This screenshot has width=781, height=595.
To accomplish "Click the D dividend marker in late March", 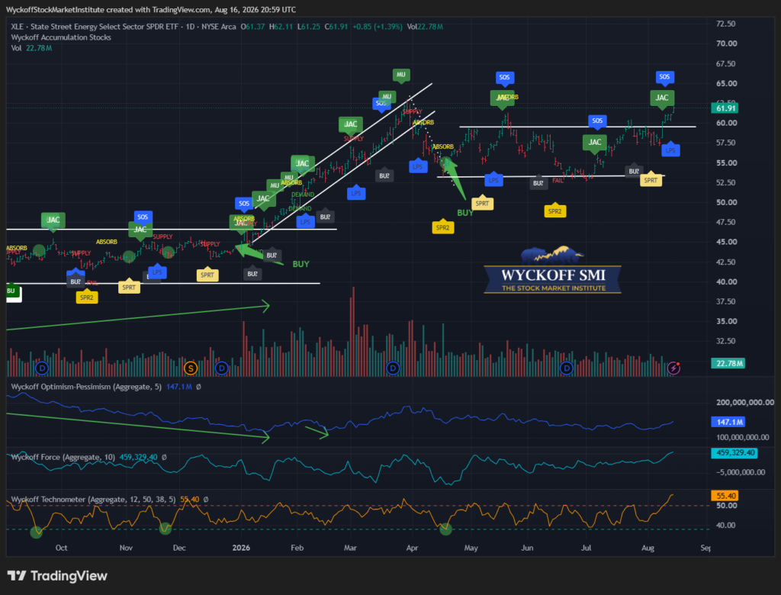I will click(393, 368).
